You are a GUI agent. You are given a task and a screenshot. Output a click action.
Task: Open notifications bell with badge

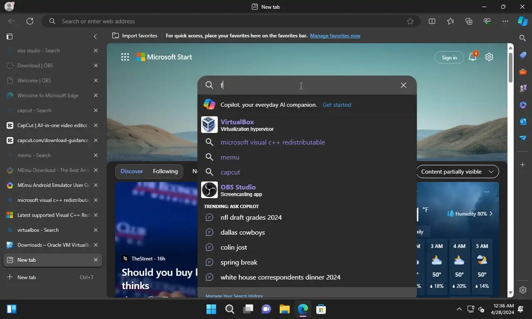click(x=473, y=57)
